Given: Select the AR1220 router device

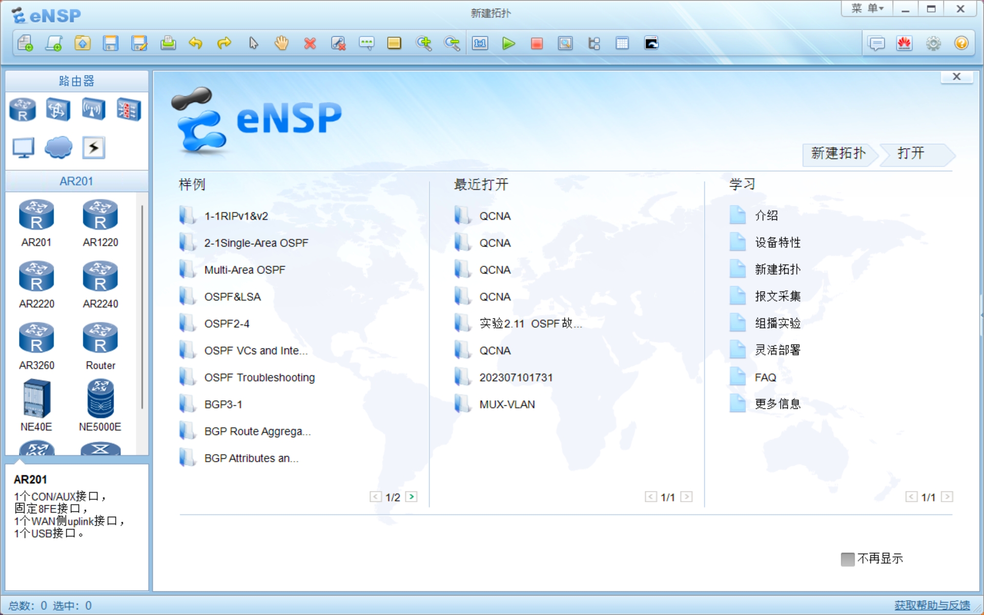Looking at the screenshot, I should pyautogui.click(x=100, y=223).
